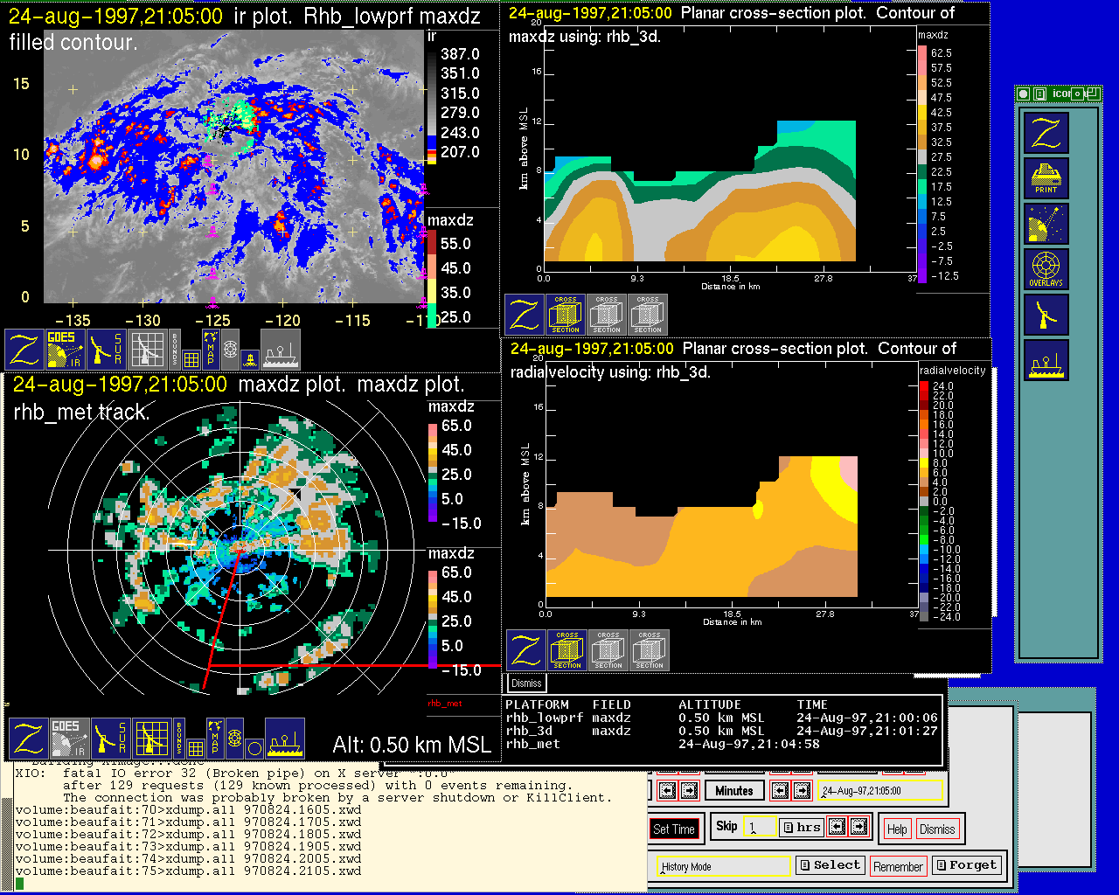The image size is (1119, 895).
Task: Open the Select menu beside History Mode
Action: [x=830, y=865]
